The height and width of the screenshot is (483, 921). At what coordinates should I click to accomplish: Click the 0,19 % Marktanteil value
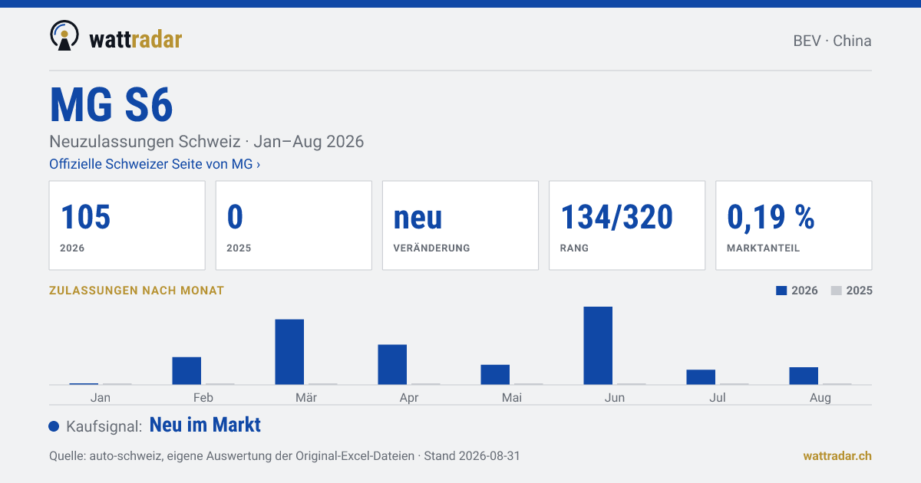point(771,218)
